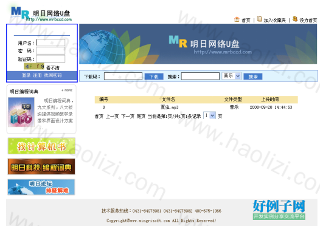Viewport: 320px width, 226px height.
Task: Click the Copyright mingrisoft.com footer text
Action: point(161,221)
